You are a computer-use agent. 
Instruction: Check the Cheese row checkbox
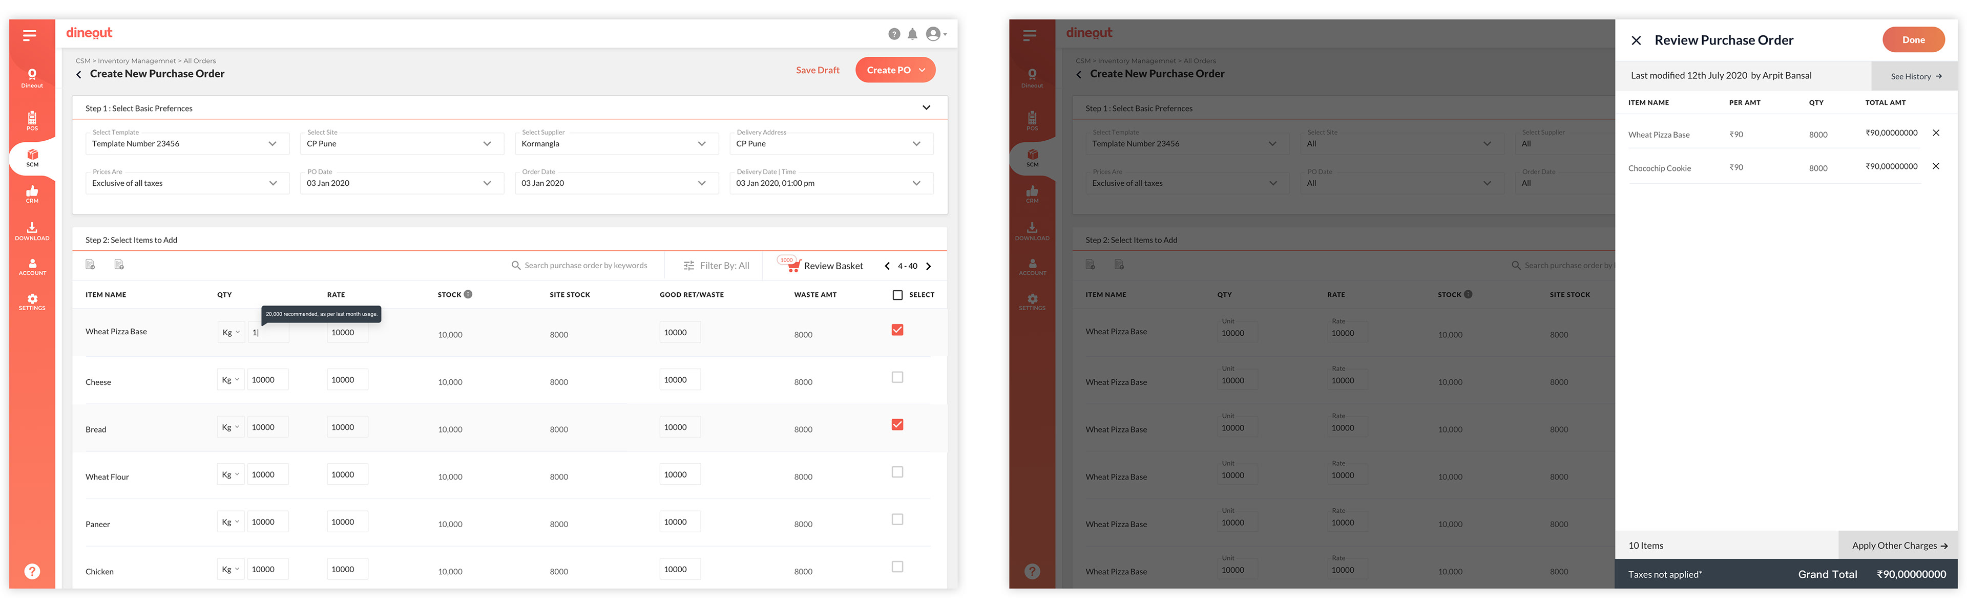897,377
